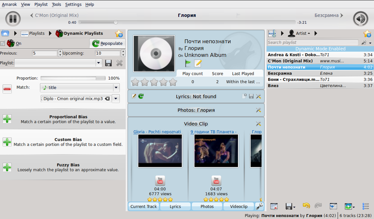374x219 pixels.
Task: Add a Custom Bias
Action: tap(7, 142)
